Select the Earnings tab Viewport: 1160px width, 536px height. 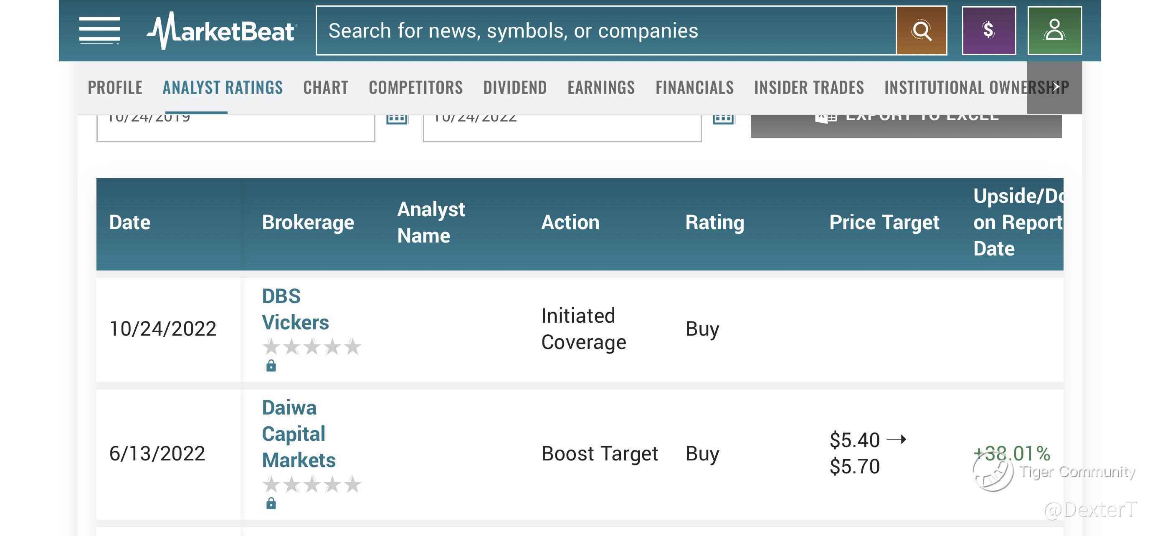click(x=601, y=87)
